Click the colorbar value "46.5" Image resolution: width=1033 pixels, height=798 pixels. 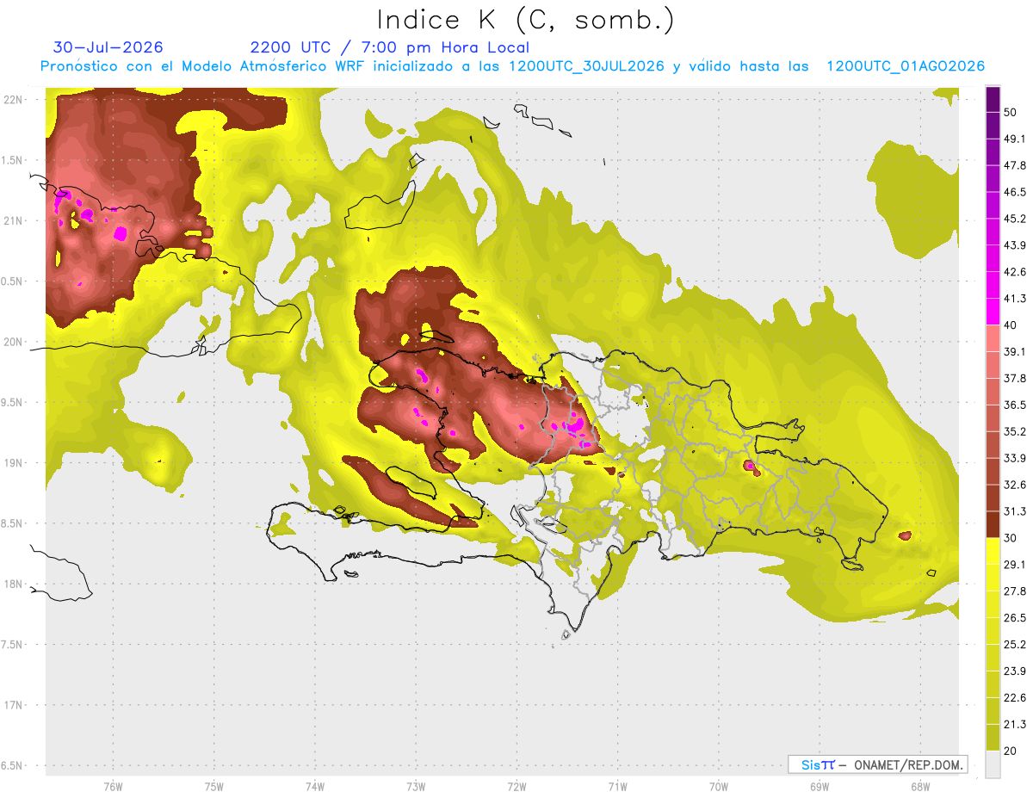point(1015,192)
